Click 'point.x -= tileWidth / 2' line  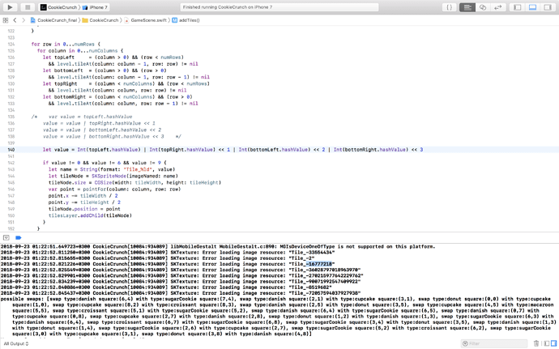(x=83, y=196)
